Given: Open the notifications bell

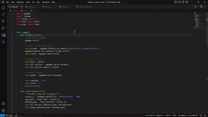Looking at the screenshot, I should tap(205, 115).
